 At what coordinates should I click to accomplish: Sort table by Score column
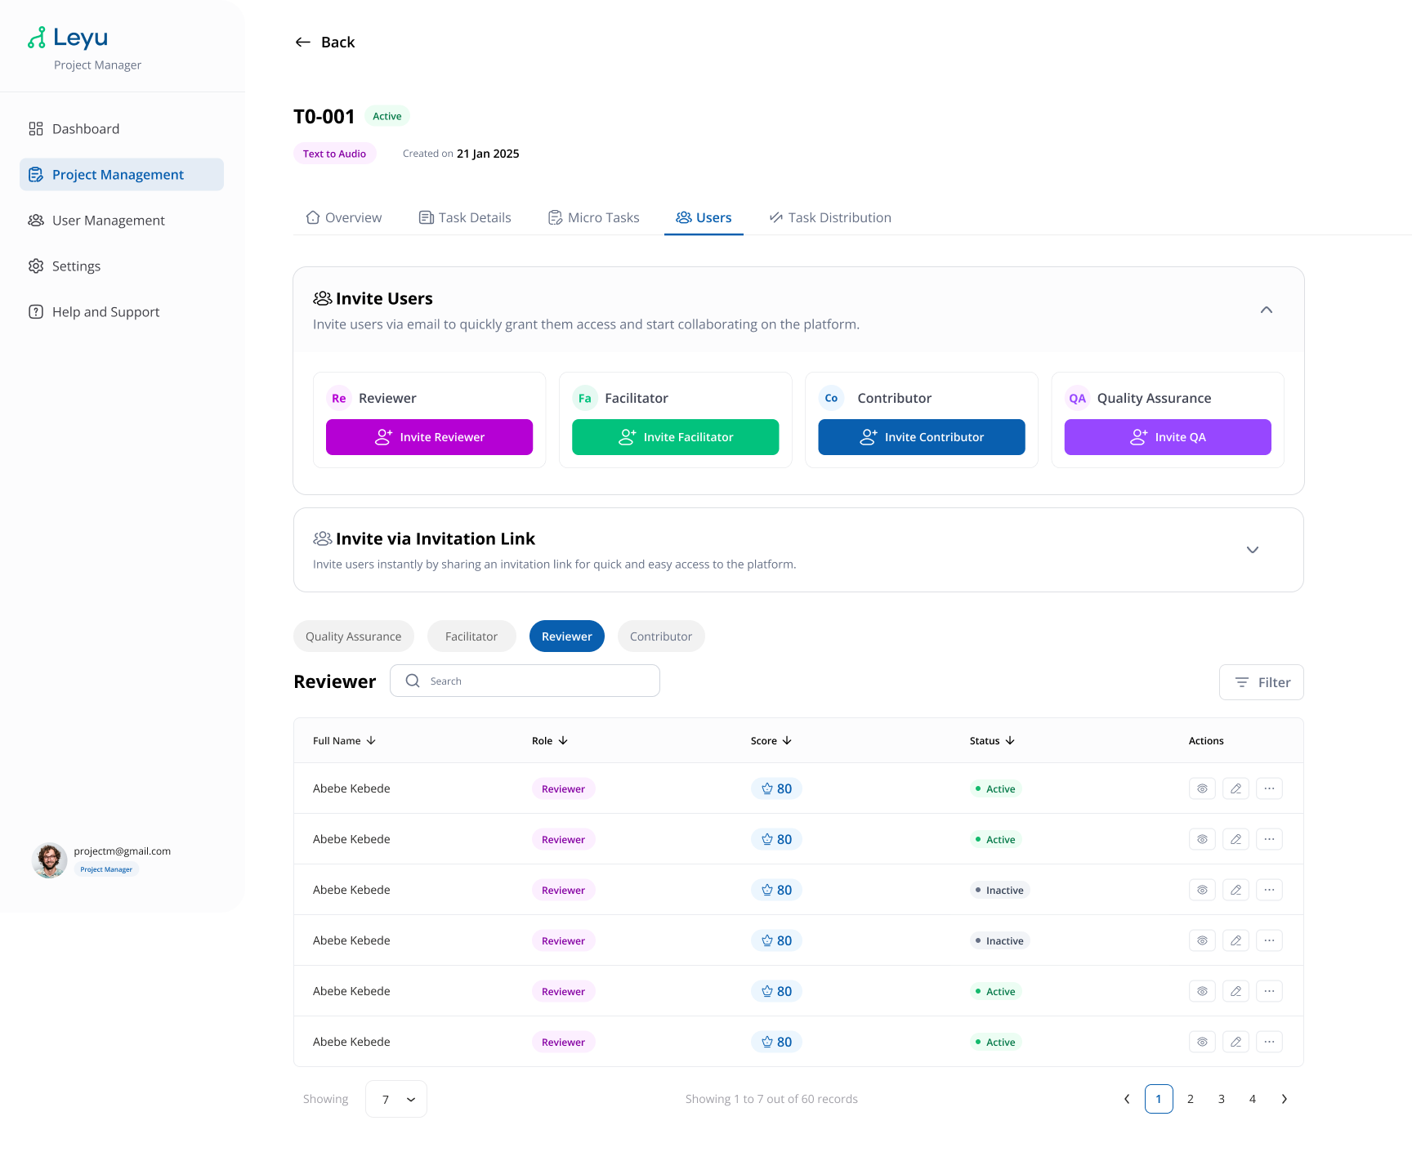click(x=771, y=741)
